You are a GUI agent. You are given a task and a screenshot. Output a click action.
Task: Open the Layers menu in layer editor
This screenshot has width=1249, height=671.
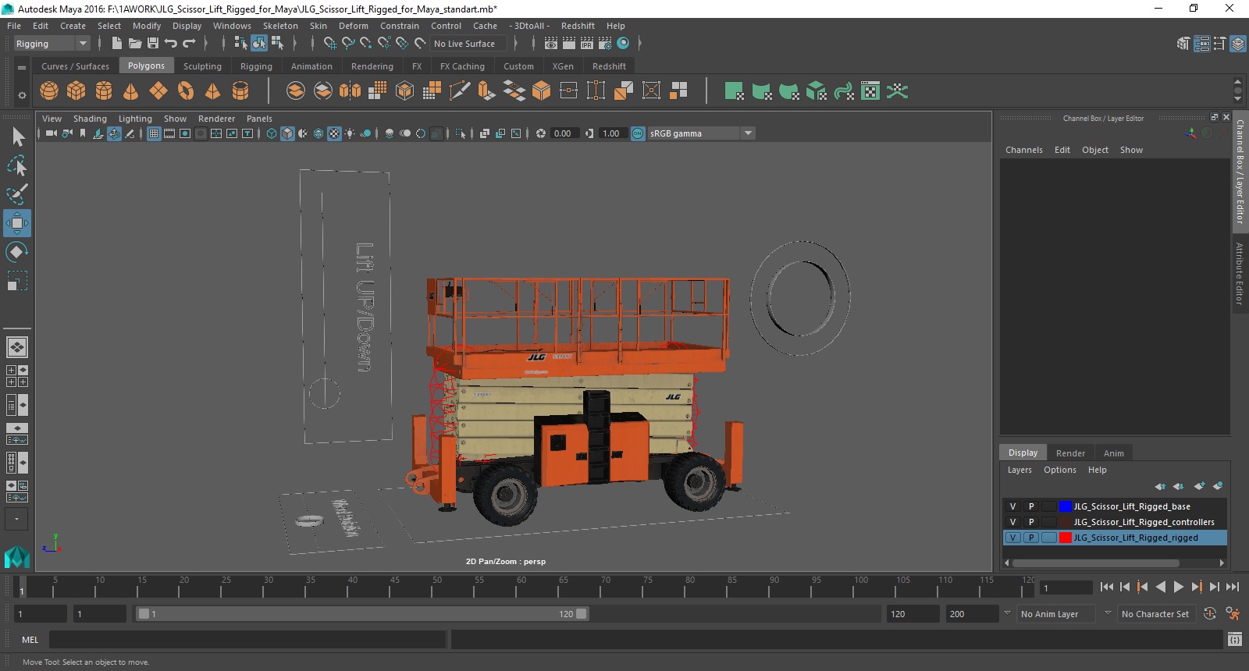(1019, 470)
